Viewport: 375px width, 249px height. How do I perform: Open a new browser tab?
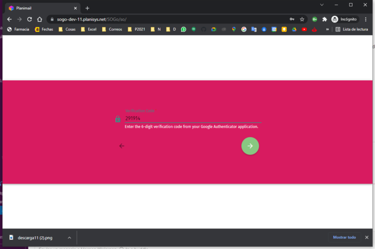87,8
